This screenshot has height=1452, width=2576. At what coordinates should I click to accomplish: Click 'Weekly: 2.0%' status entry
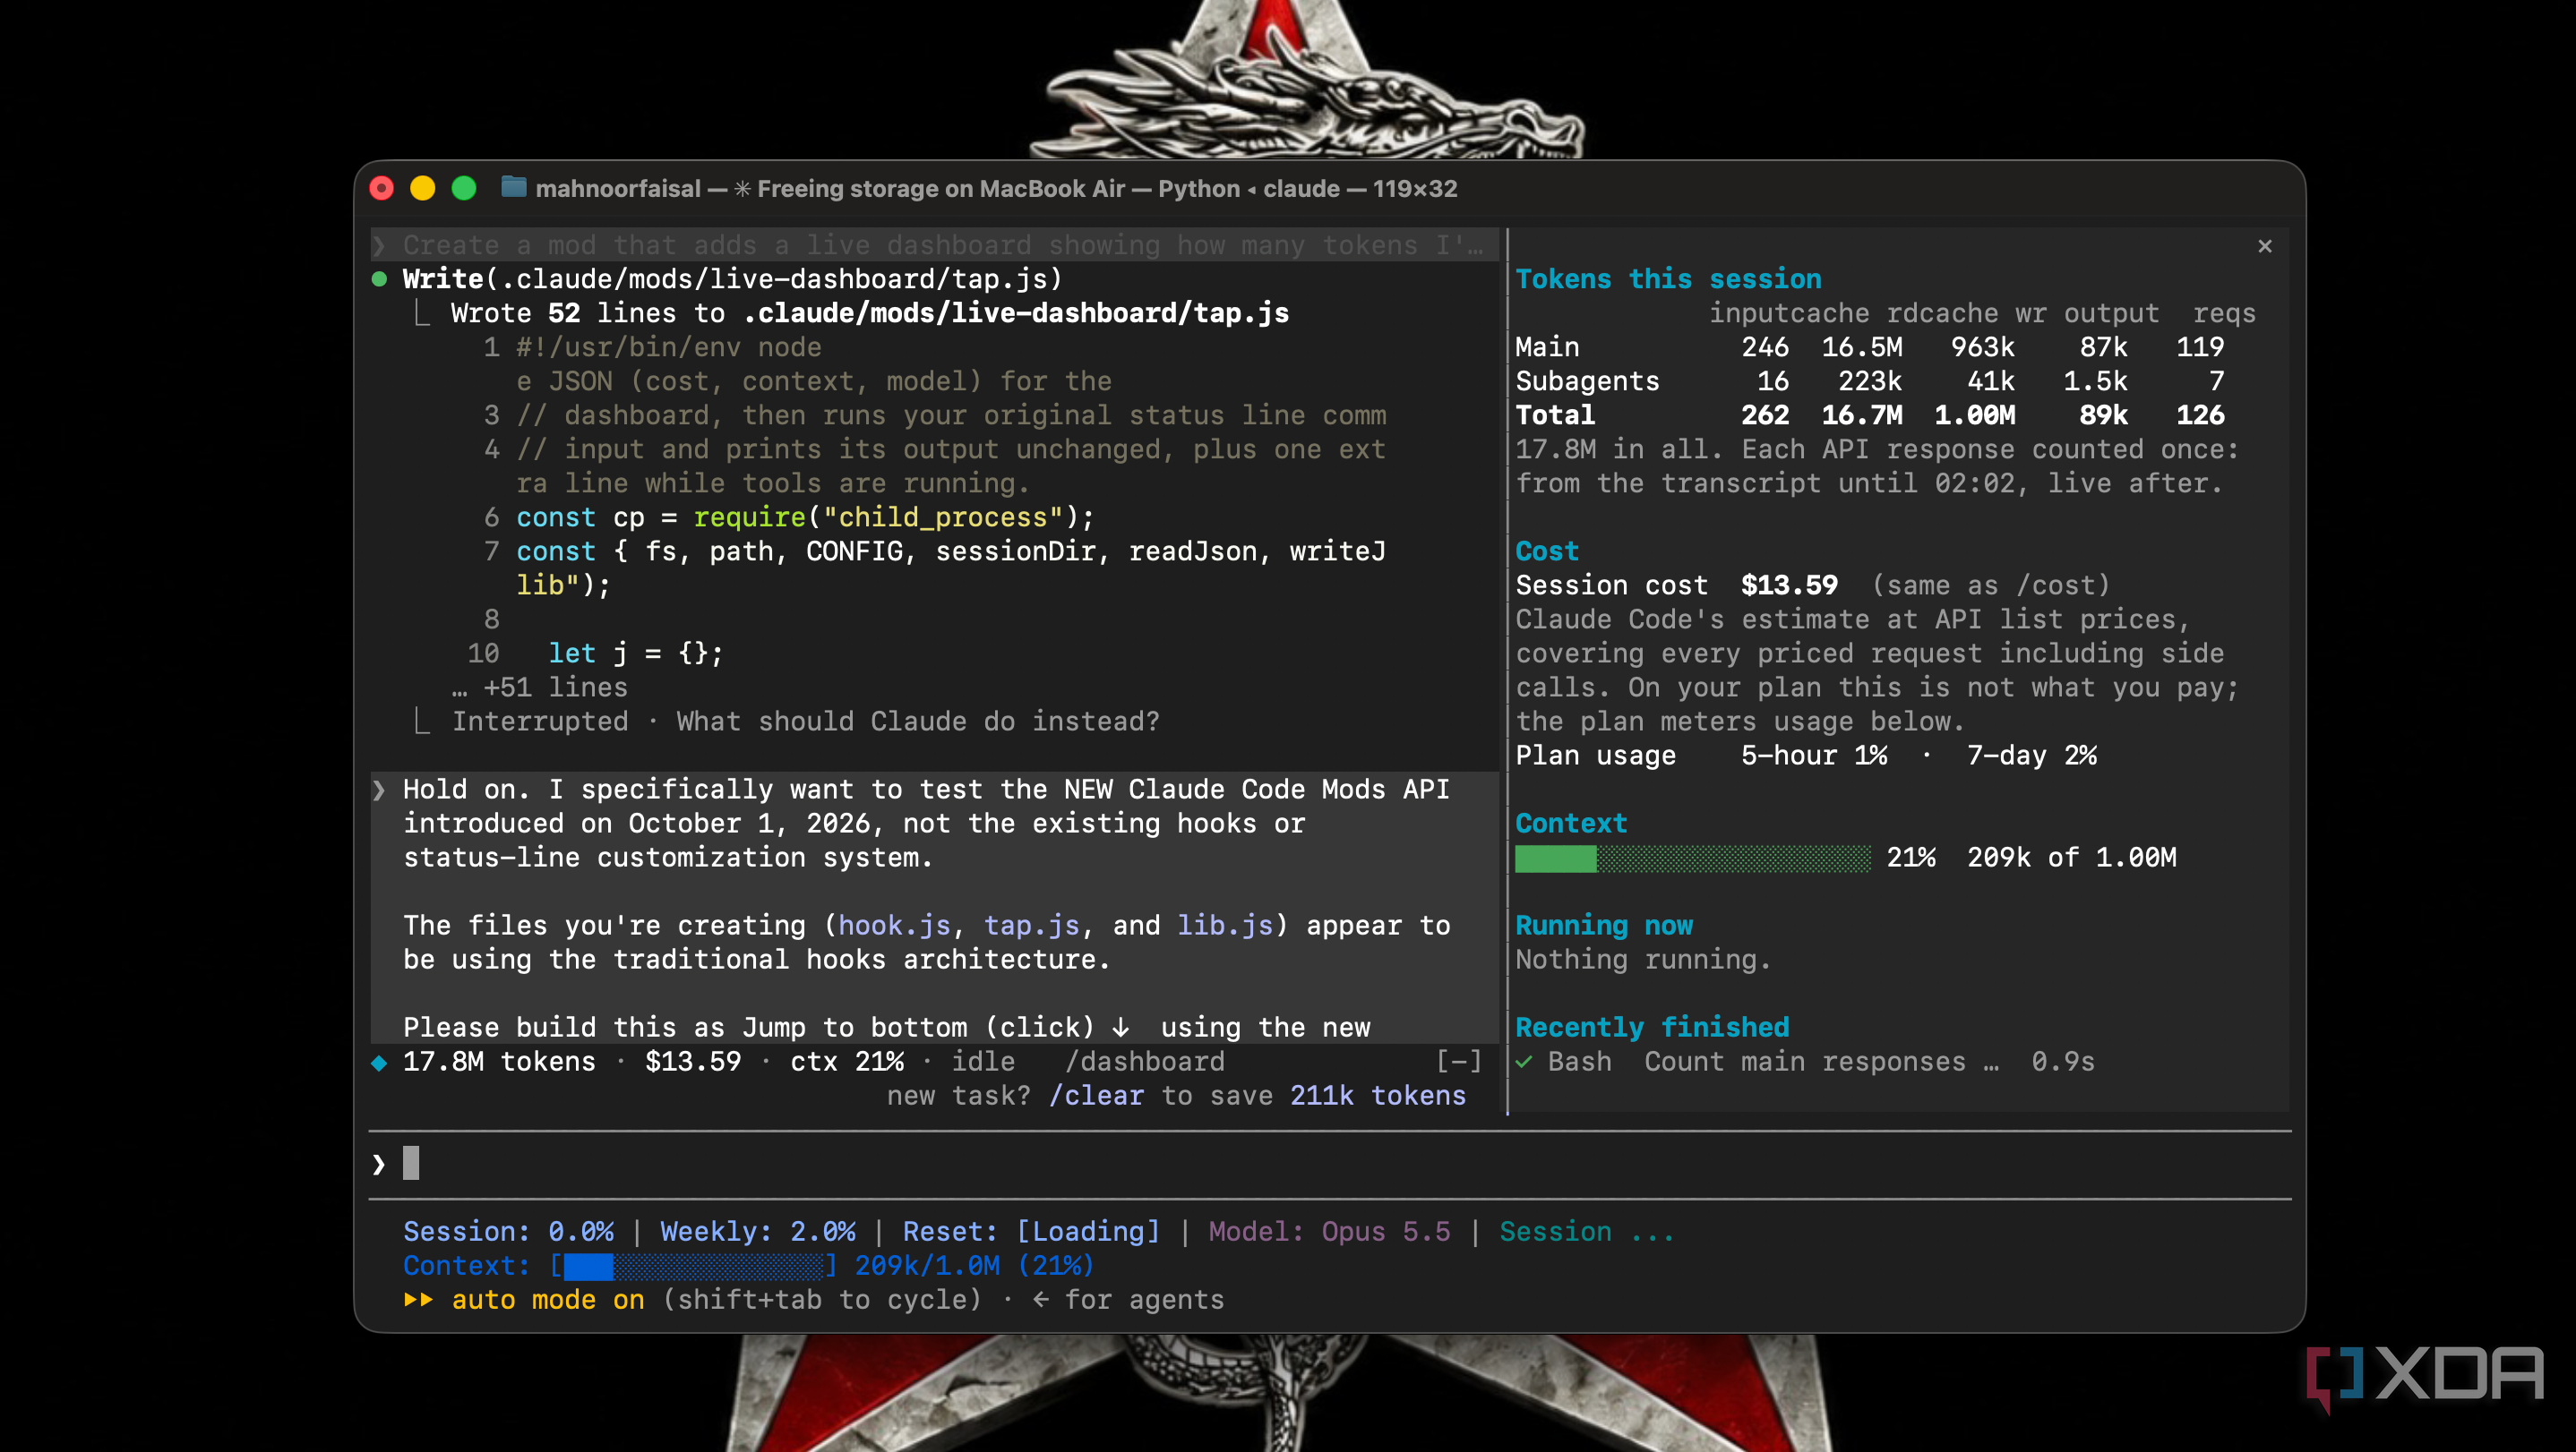(x=757, y=1231)
